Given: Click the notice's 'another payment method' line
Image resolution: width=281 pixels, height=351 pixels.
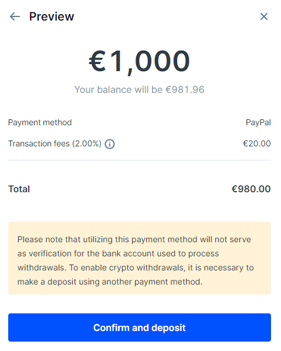Looking at the screenshot, I should (110, 282).
